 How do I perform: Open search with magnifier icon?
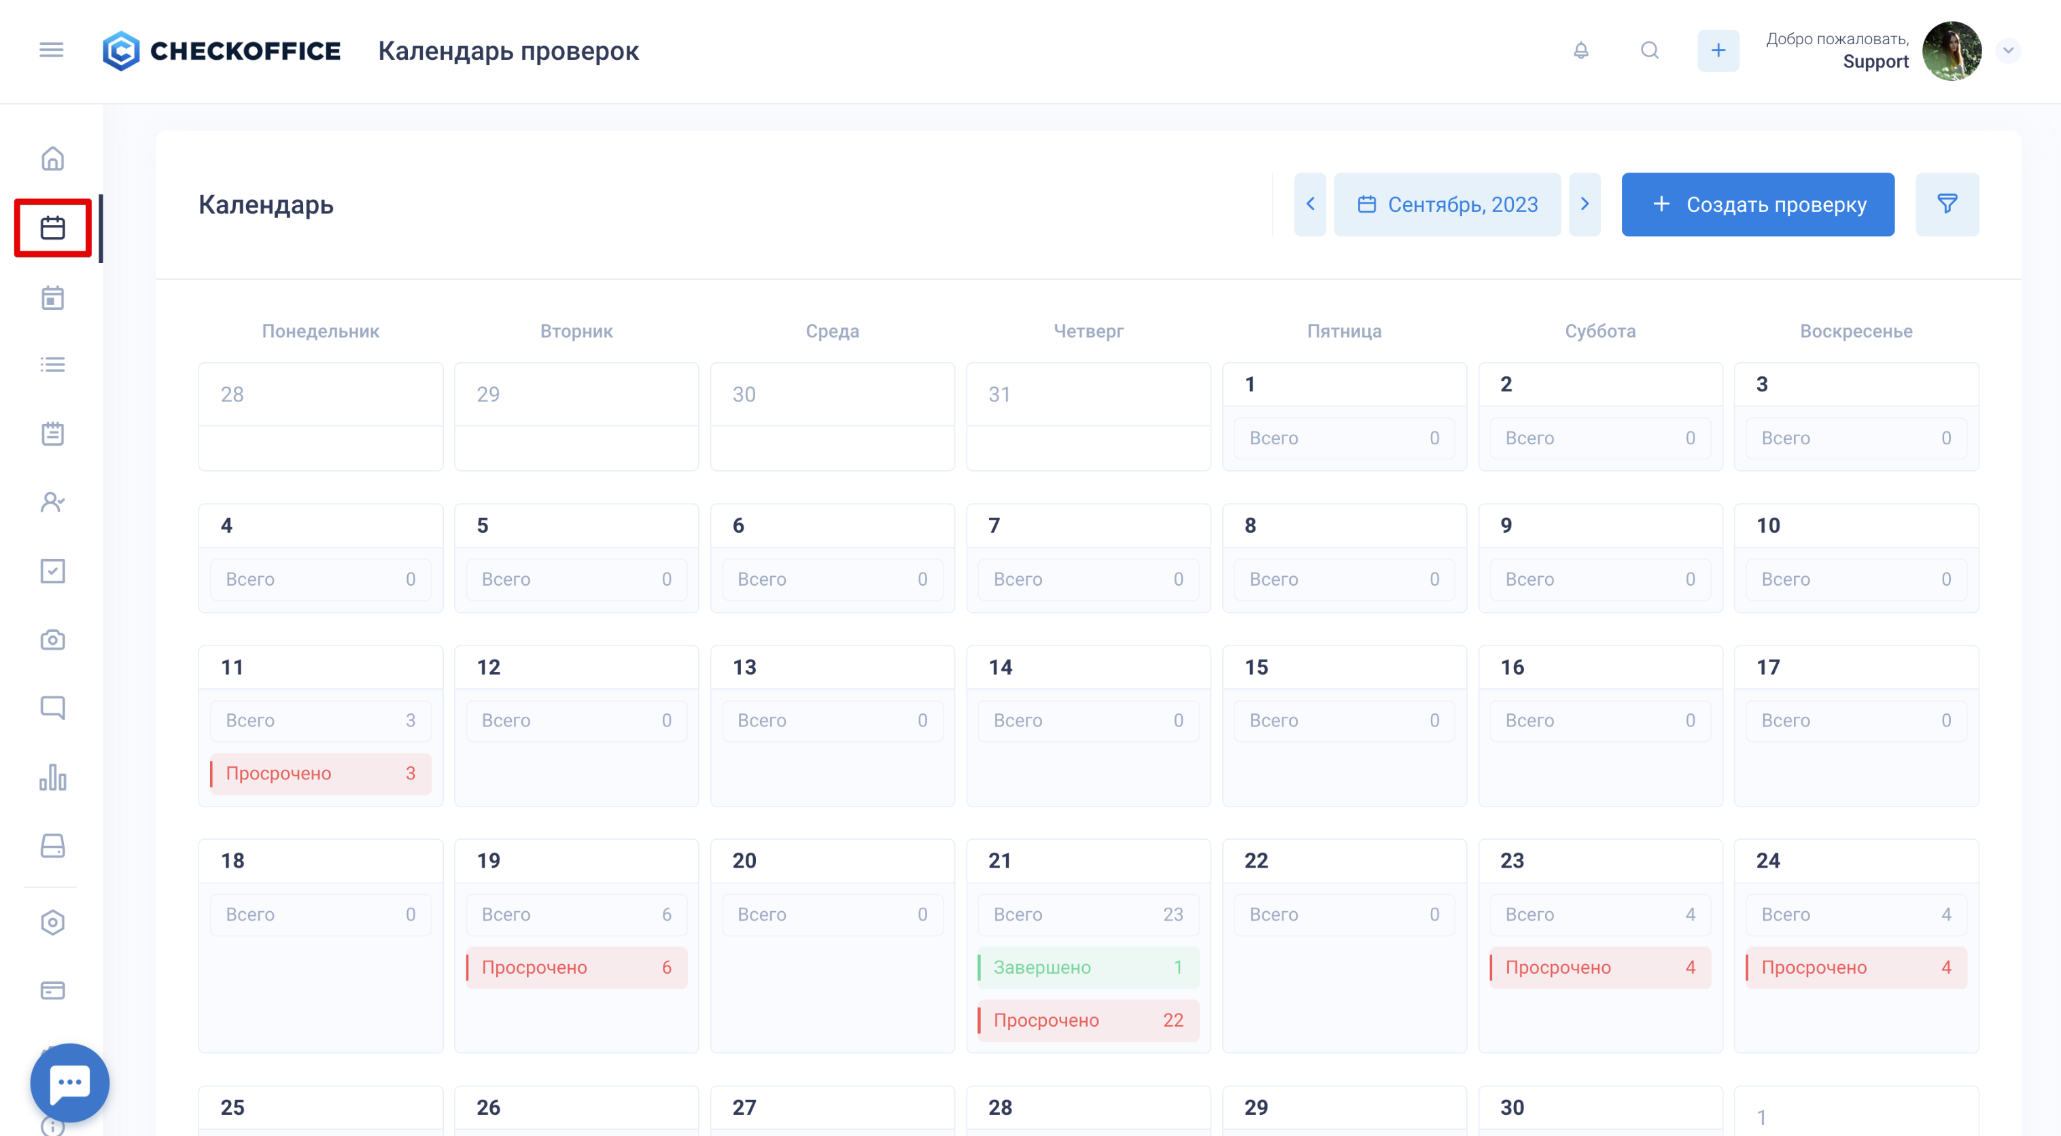point(1650,50)
